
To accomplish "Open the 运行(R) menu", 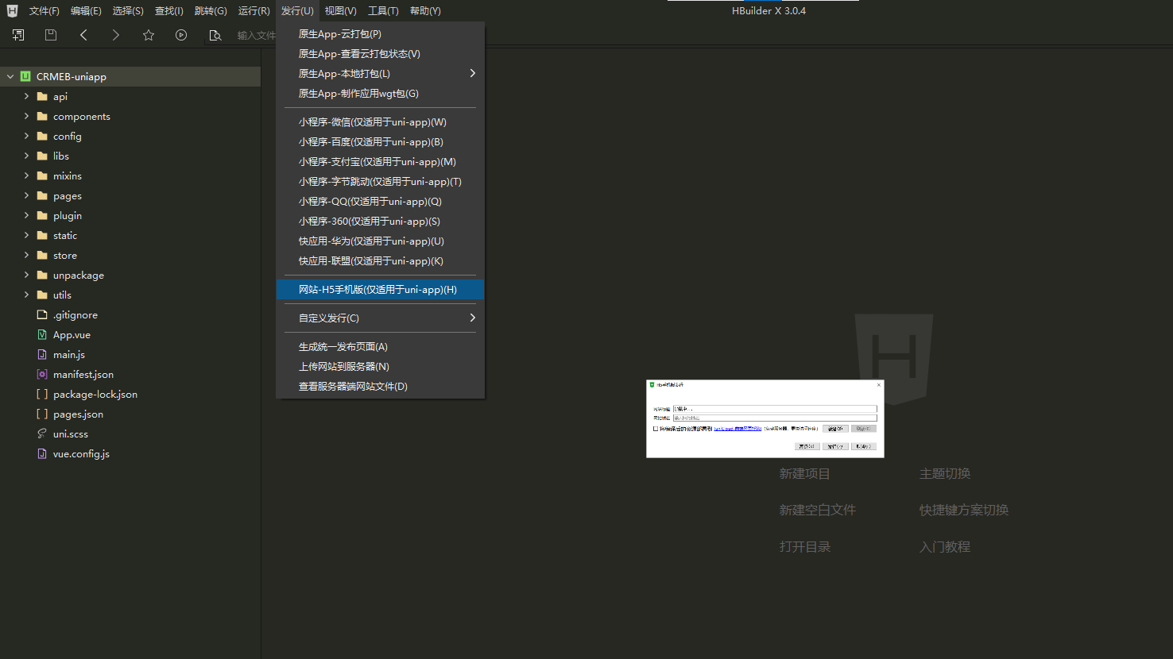I will [x=254, y=10].
